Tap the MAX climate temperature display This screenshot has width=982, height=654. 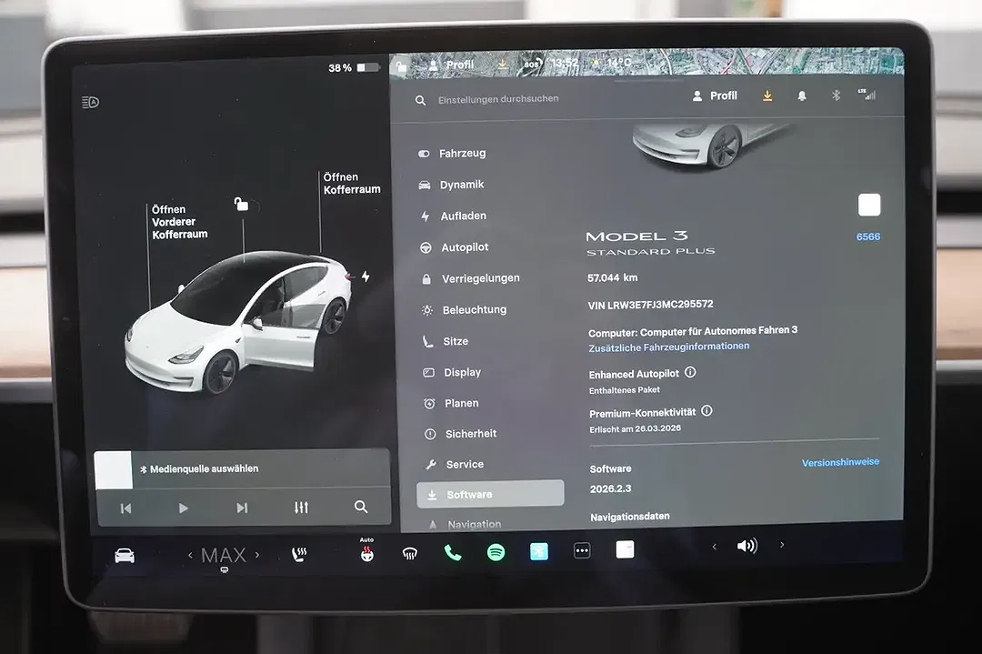[224, 555]
